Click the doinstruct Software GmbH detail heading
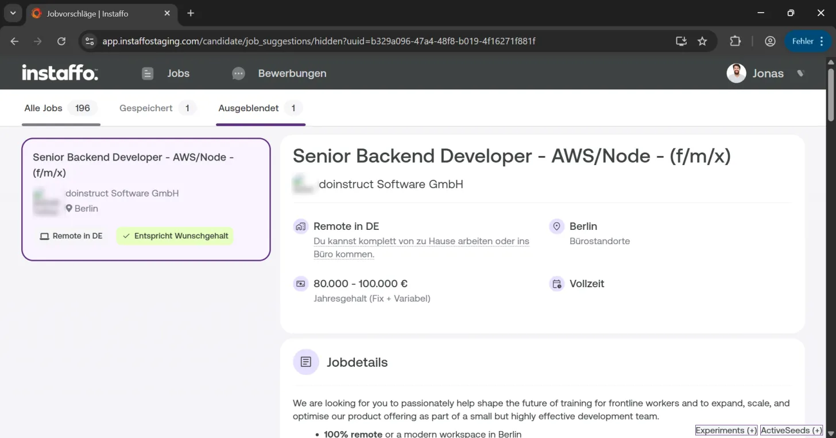Viewport: 836px width, 438px height. [391, 184]
